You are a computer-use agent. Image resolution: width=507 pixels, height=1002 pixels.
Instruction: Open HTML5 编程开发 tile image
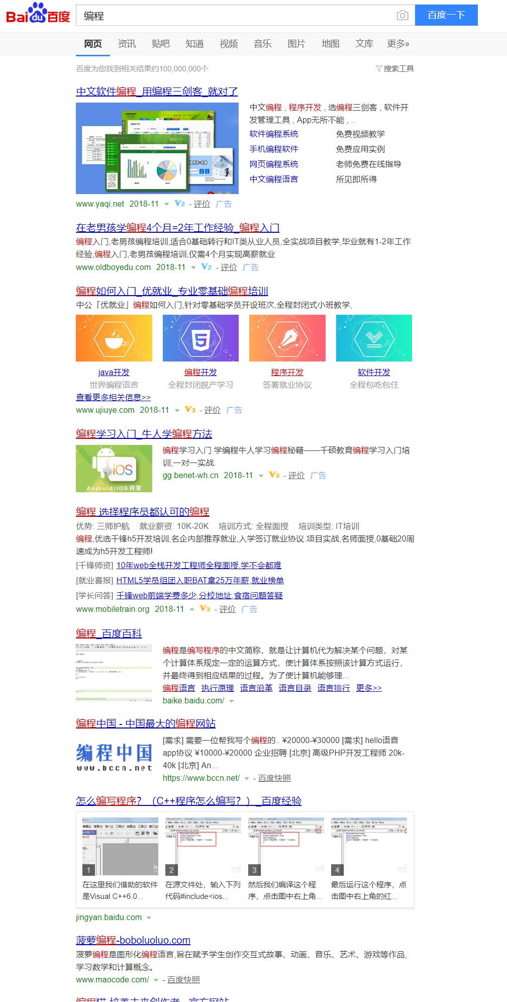coord(200,338)
